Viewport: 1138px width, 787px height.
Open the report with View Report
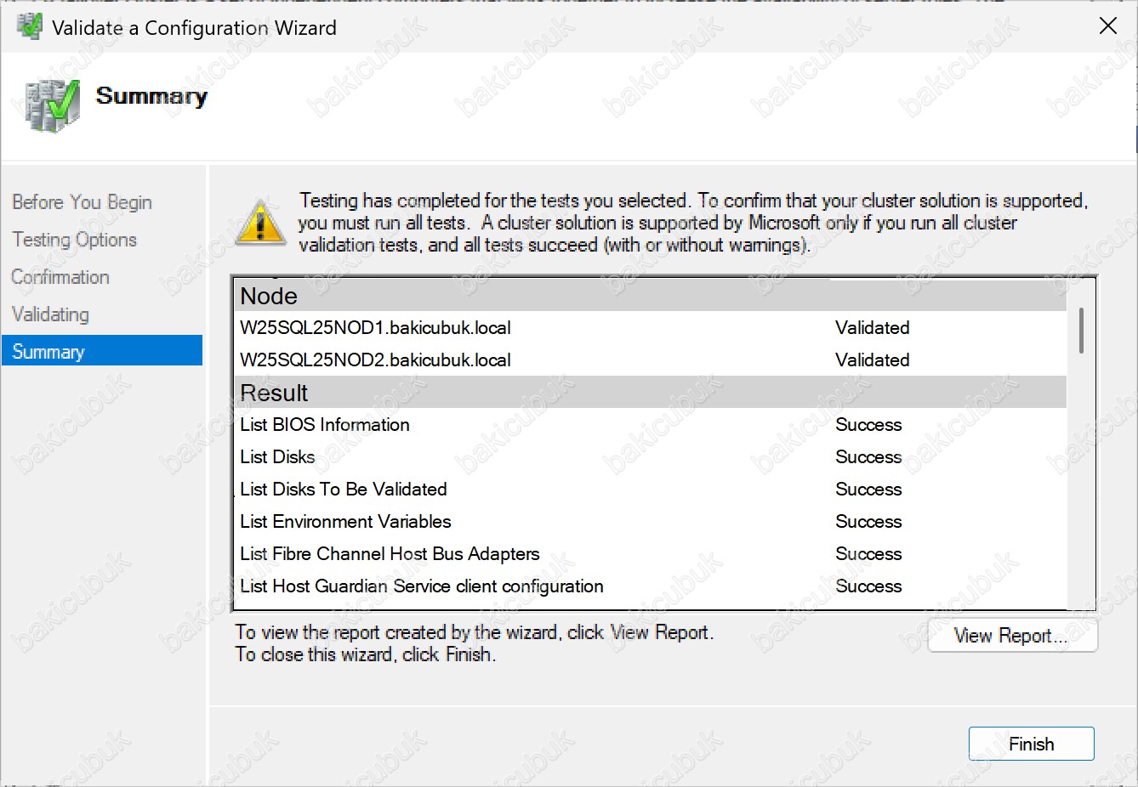pos(1012,636)
